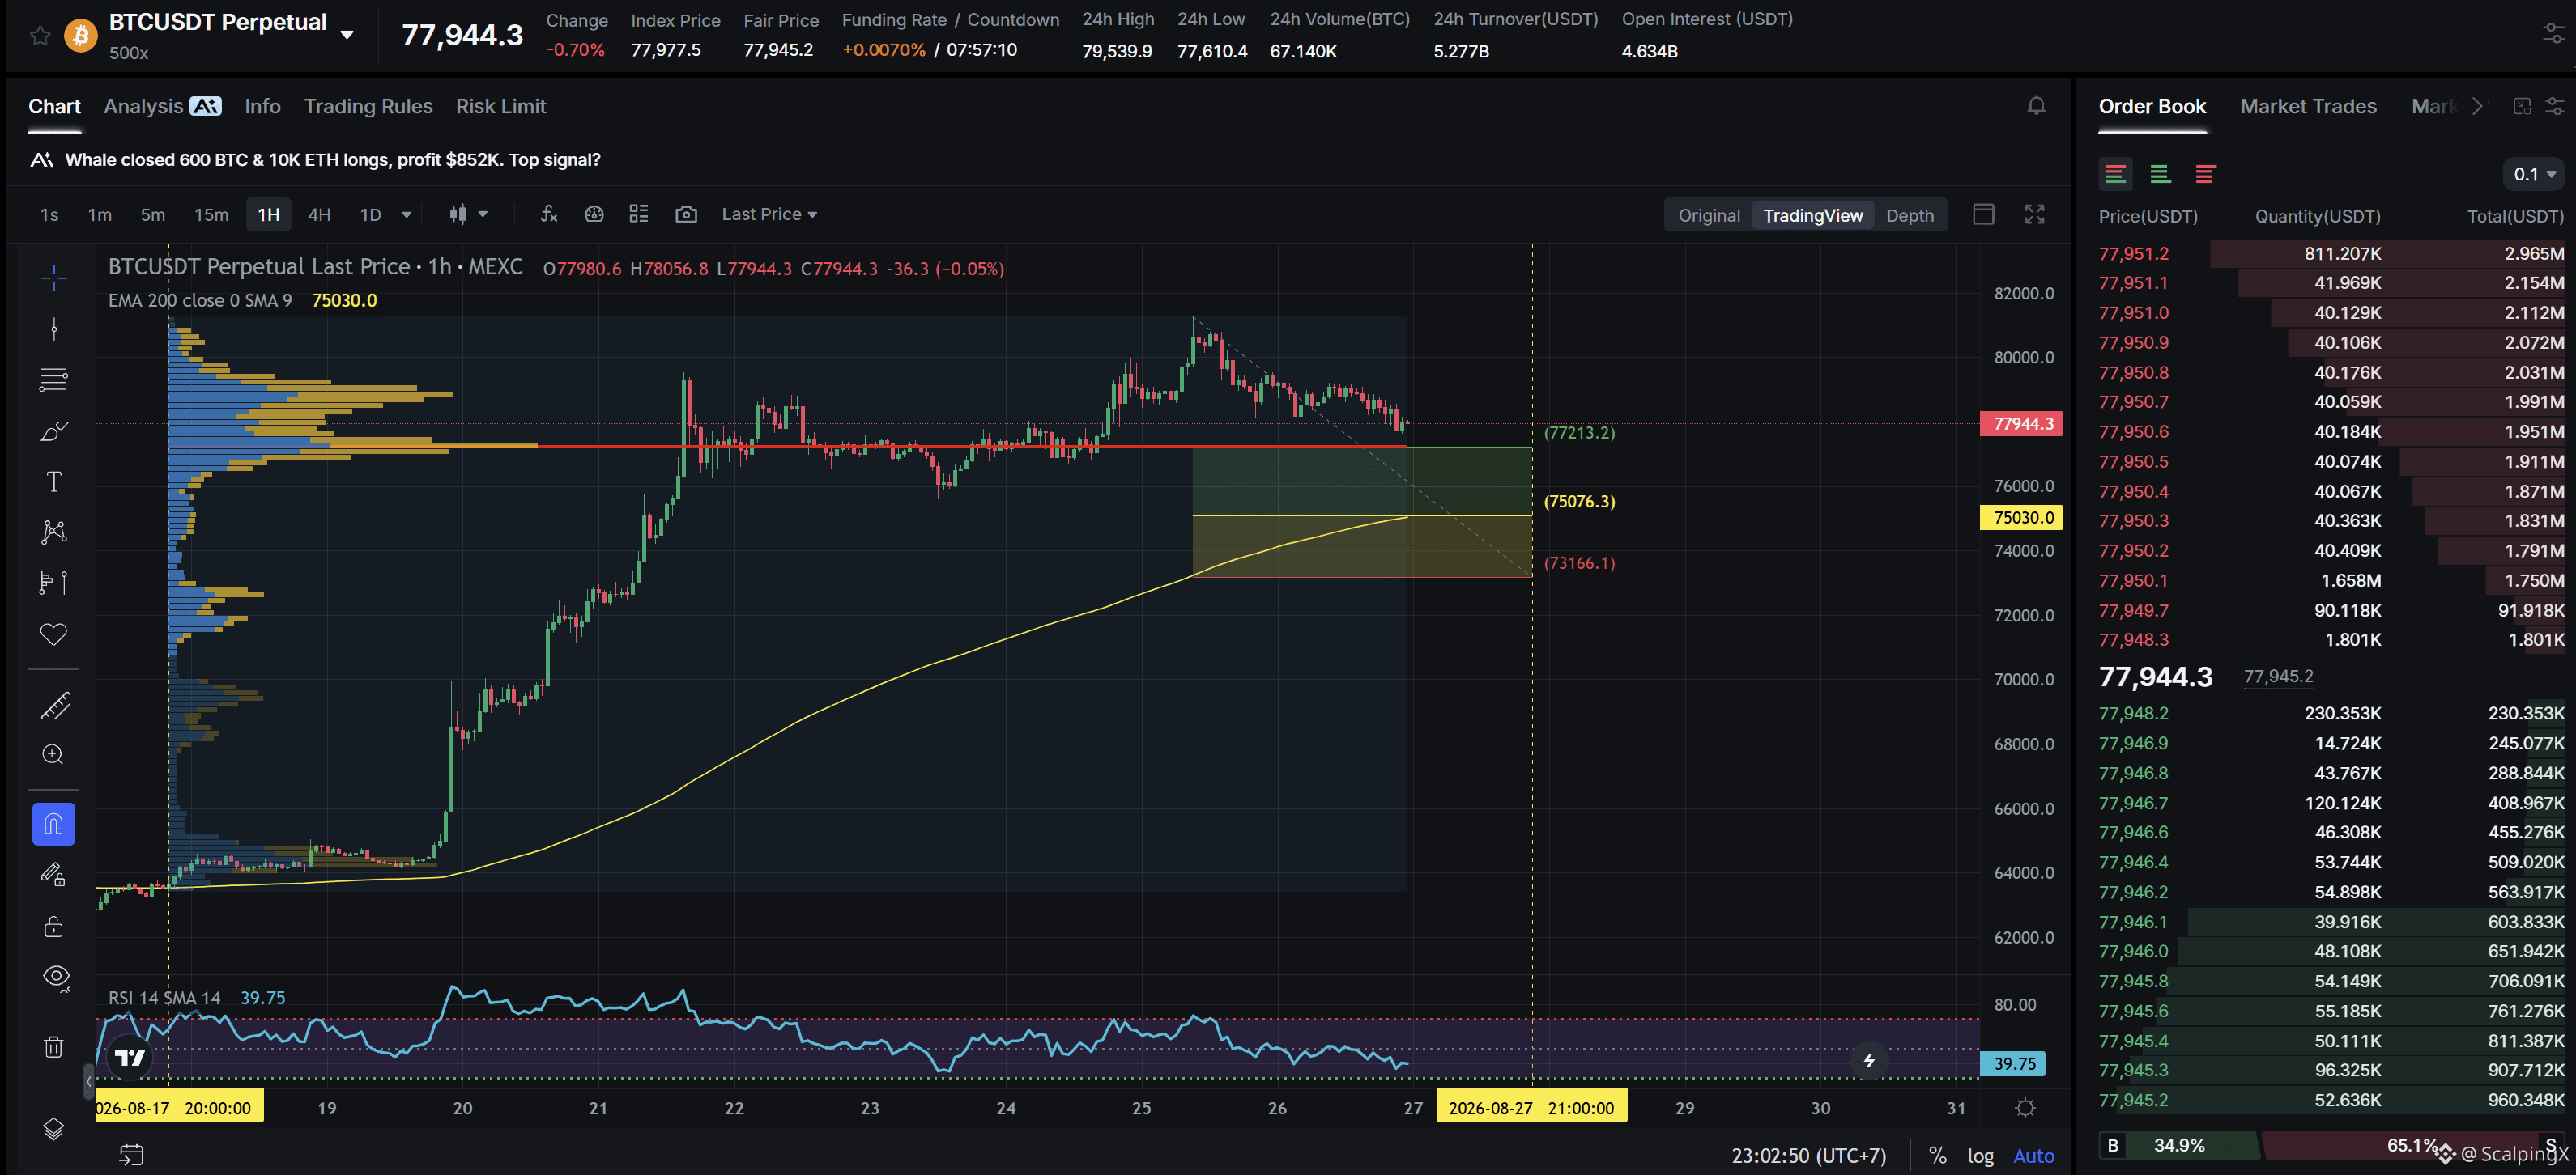Open the Fibonacci retracement tool group
Screen dimensions: 2576x1175
point(54,380)
